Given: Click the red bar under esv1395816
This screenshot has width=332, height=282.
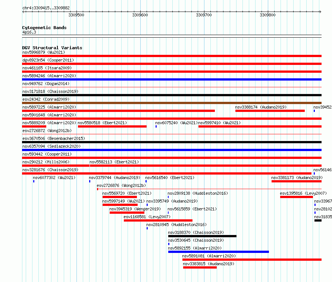Looking at the screenshot, I should tap(297, 197).
